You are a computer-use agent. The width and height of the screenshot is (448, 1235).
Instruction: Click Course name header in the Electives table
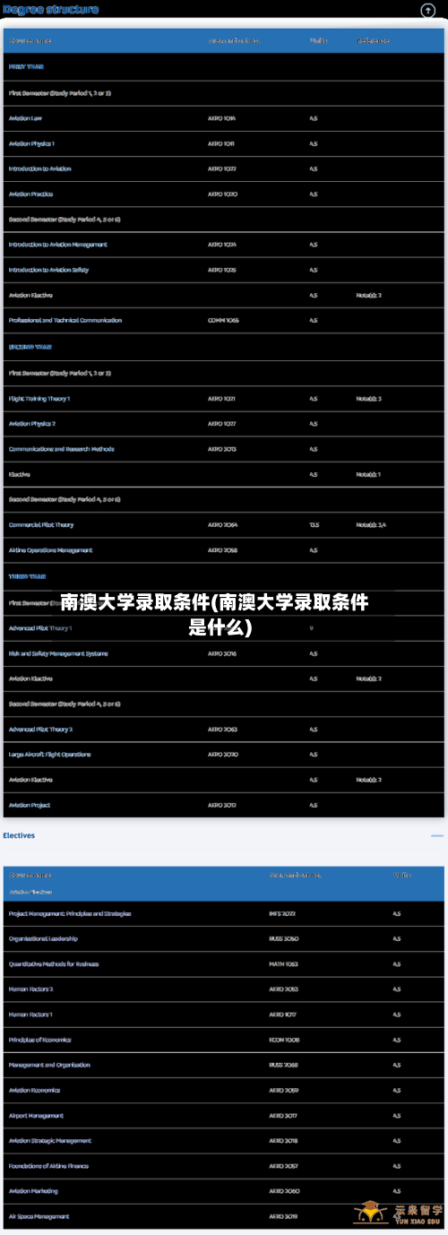coord(30,875)
